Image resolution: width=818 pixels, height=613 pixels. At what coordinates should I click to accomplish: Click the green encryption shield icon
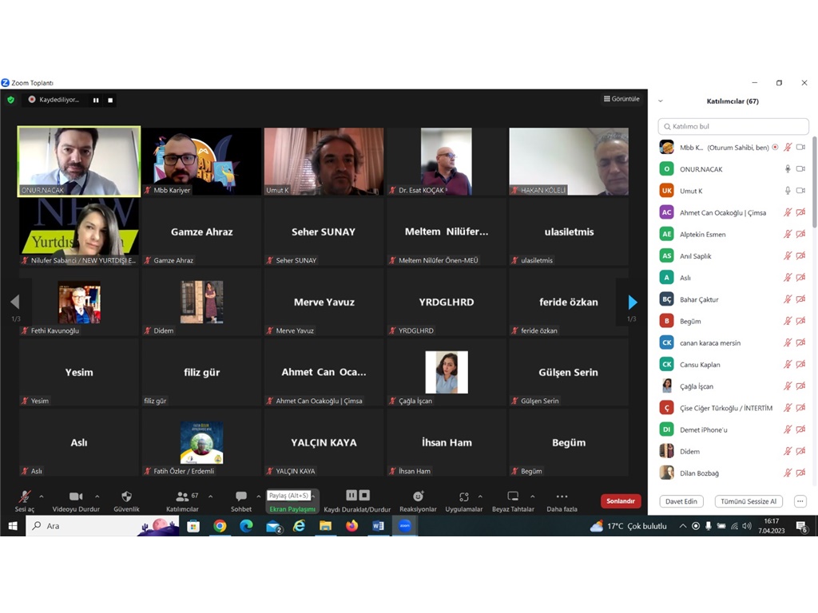[x=11, y=100]
